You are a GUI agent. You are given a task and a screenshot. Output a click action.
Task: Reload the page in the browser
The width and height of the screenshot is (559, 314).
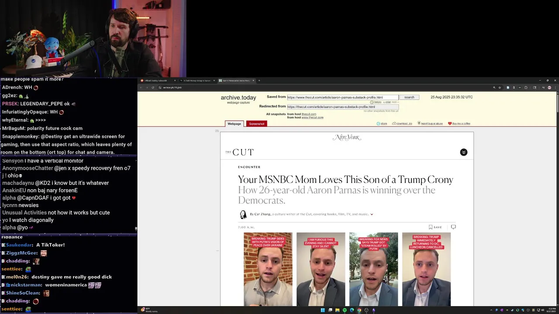click(x=153, y=88)
